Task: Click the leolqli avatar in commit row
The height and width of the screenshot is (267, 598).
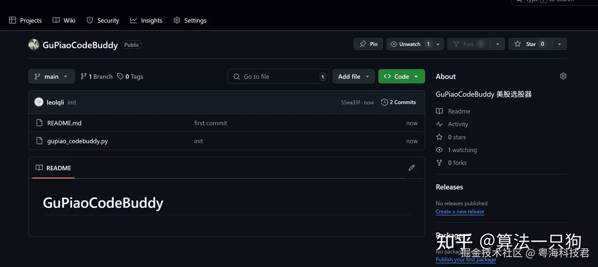Action: 39,102
